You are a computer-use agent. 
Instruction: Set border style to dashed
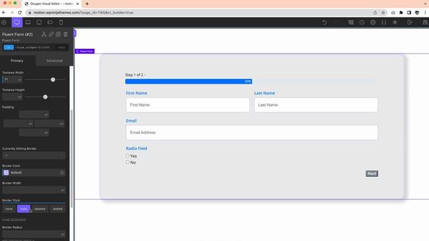pyautogui.click(x=40, y=209)
